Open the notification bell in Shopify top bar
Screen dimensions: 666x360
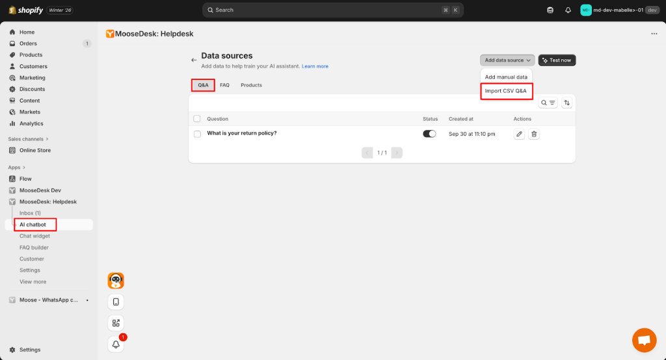(x=568, y=10)
